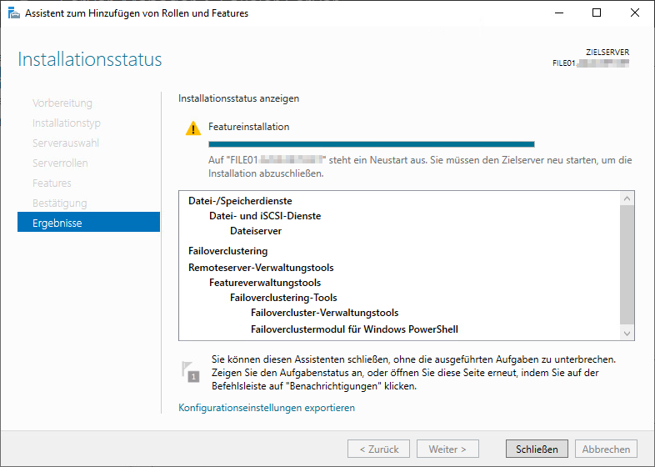Minimize the wizard window
The image size is (655, 467).
(x=558, y=13)
